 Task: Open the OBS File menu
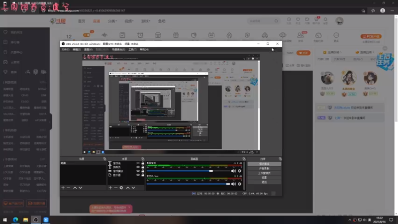pyautogui.click(x=66, y=49)
